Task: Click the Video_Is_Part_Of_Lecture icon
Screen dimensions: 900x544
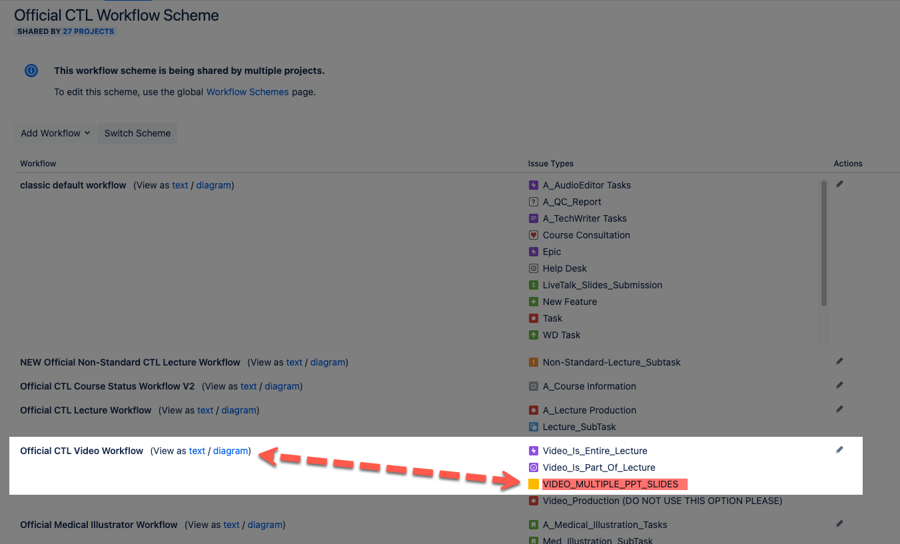Action: [533, 467]
